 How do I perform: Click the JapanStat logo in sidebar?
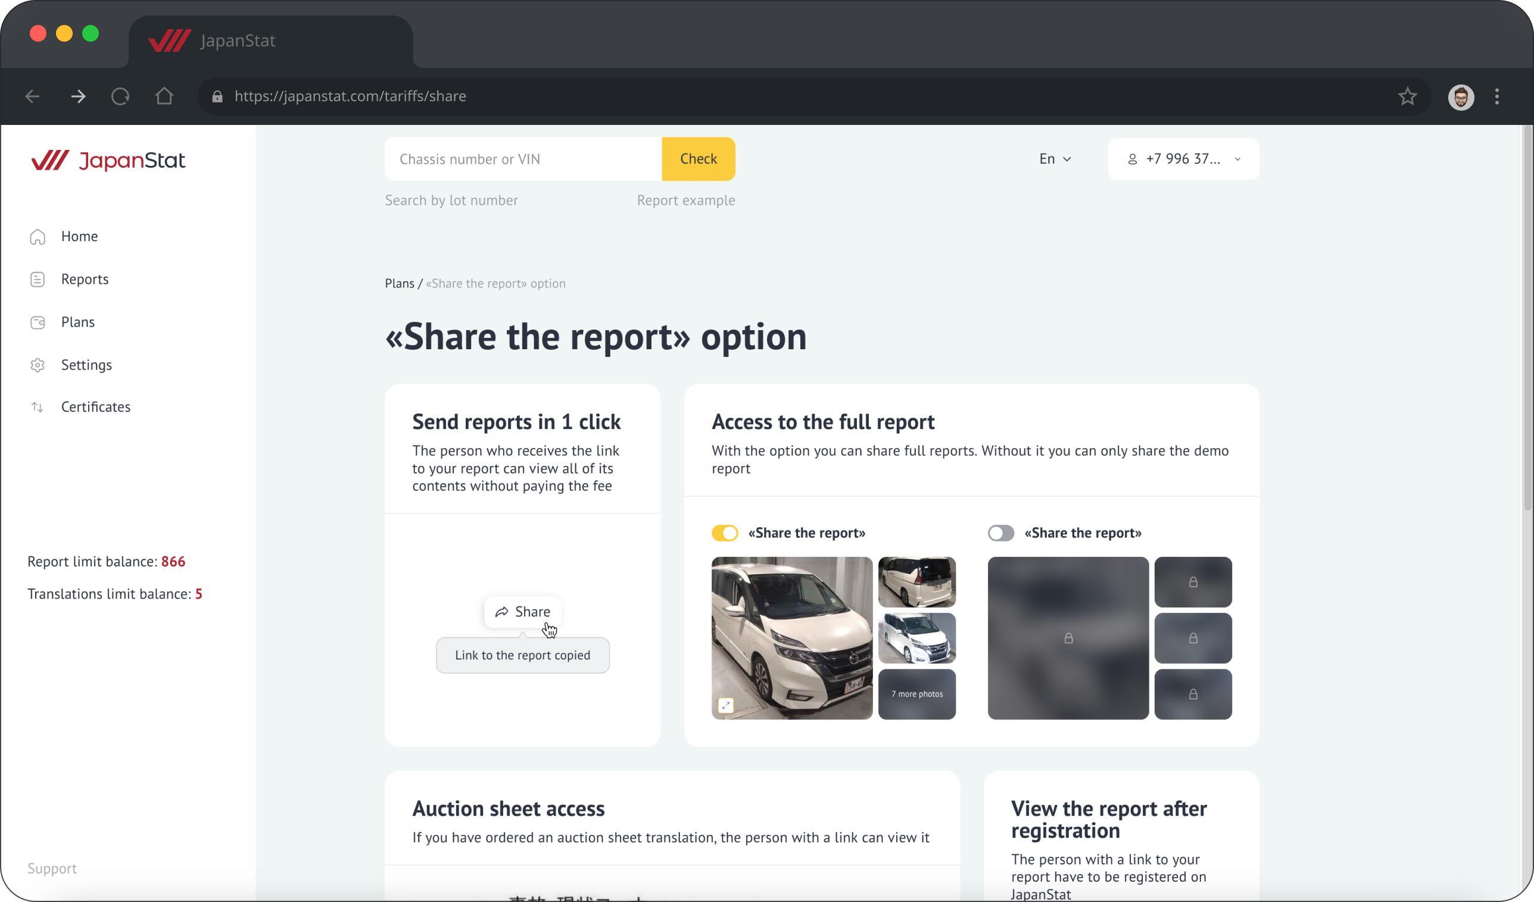pos(108,160)
